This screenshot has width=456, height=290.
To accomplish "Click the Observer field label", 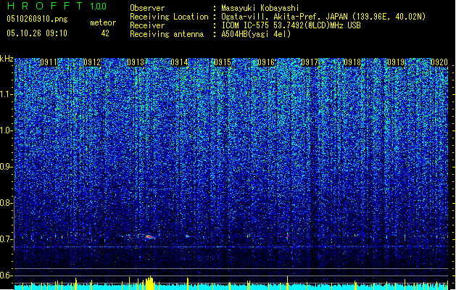I will click(x=147, y=8).
